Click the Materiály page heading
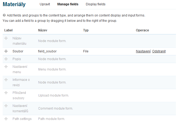Viewport: 181px width, 125px height. tap(18, 4)
